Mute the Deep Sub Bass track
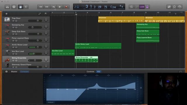This screenshot has height=105, width=187. point(13,34)
